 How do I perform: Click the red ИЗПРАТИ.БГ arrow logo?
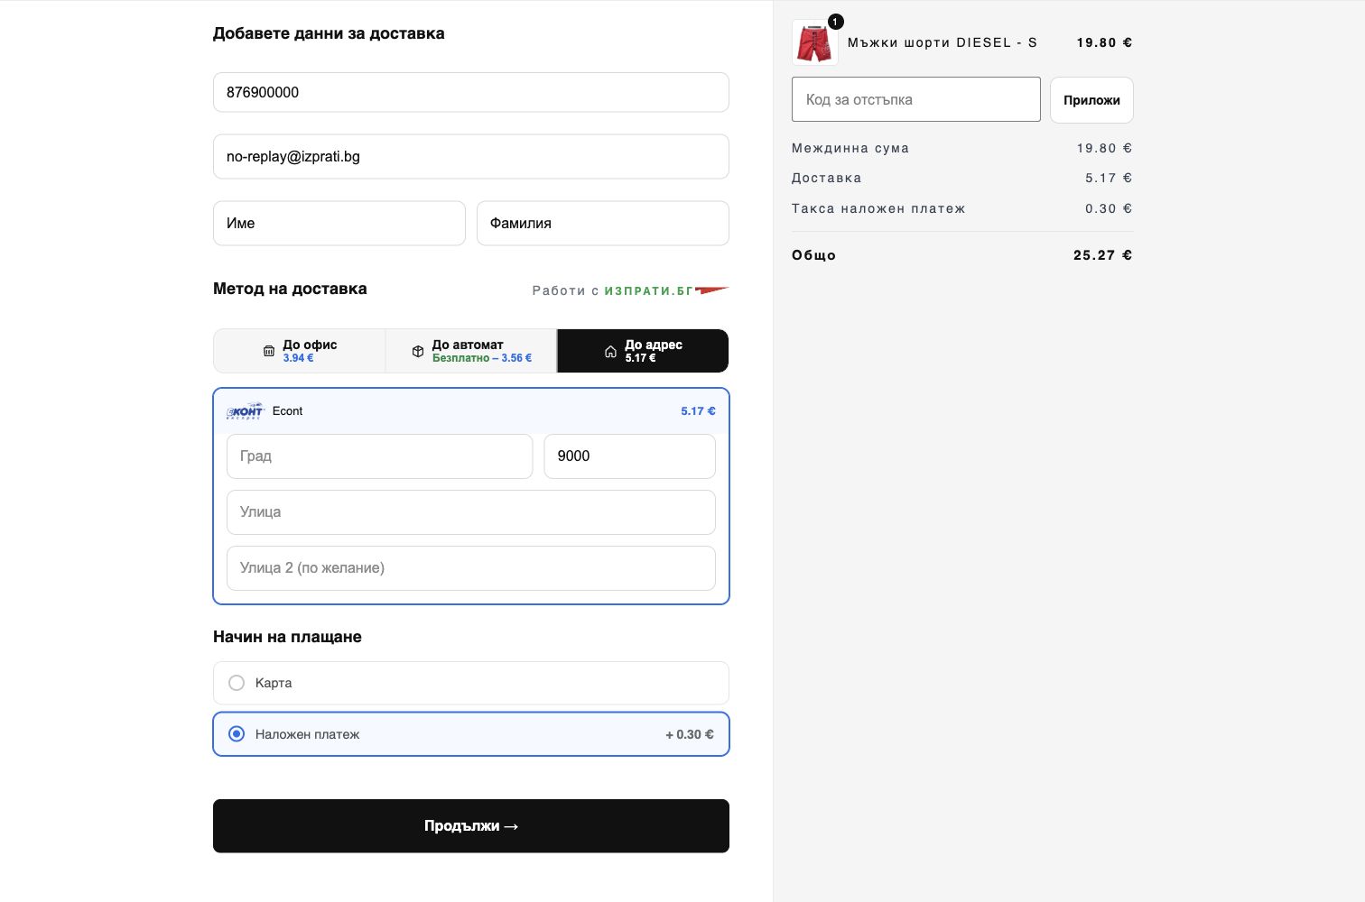pyautogui.click(x=712, y=290)
